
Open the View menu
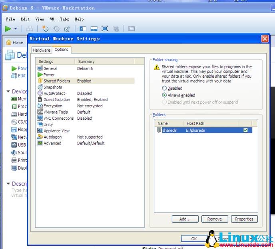(40, 19)
